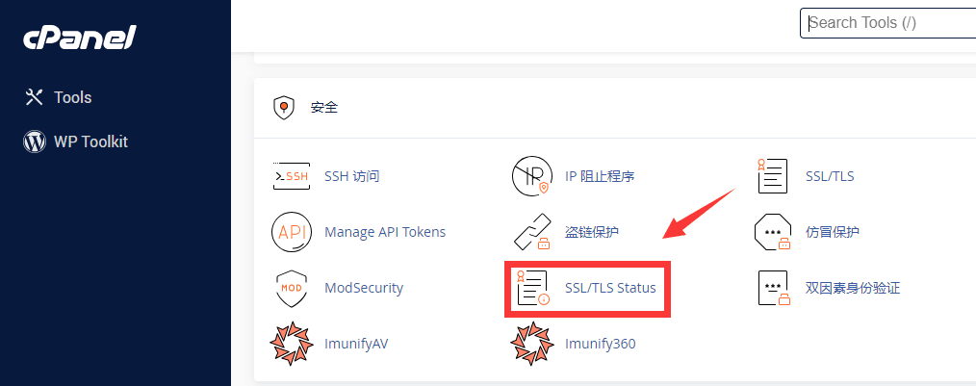Open the Tools wrench icon in sidebar
976x386 pixels.
[33, 97]
